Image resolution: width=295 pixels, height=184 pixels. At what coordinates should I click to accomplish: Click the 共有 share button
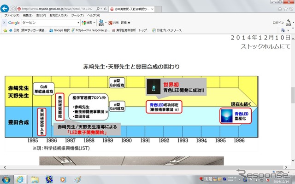[113, 23]
